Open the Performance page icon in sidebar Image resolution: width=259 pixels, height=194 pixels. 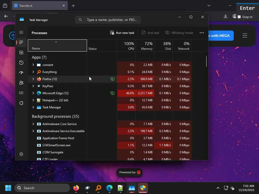(x=21, y=53)
